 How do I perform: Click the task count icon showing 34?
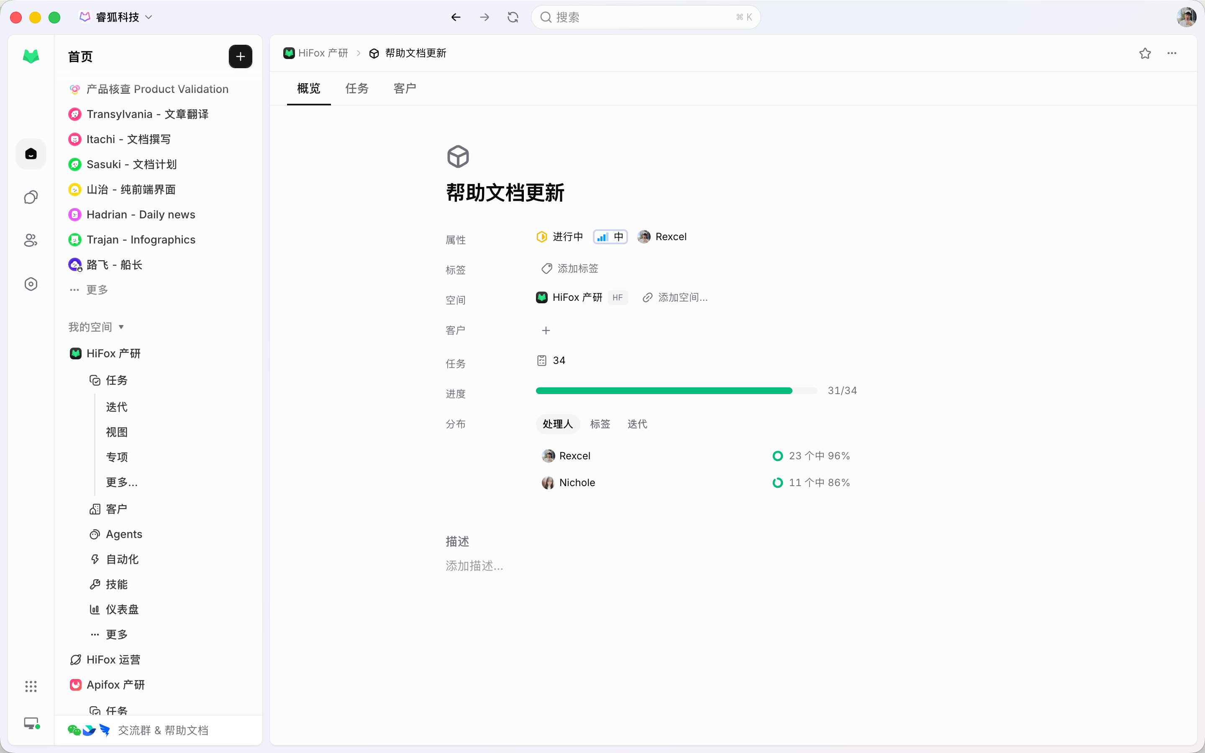542,361
